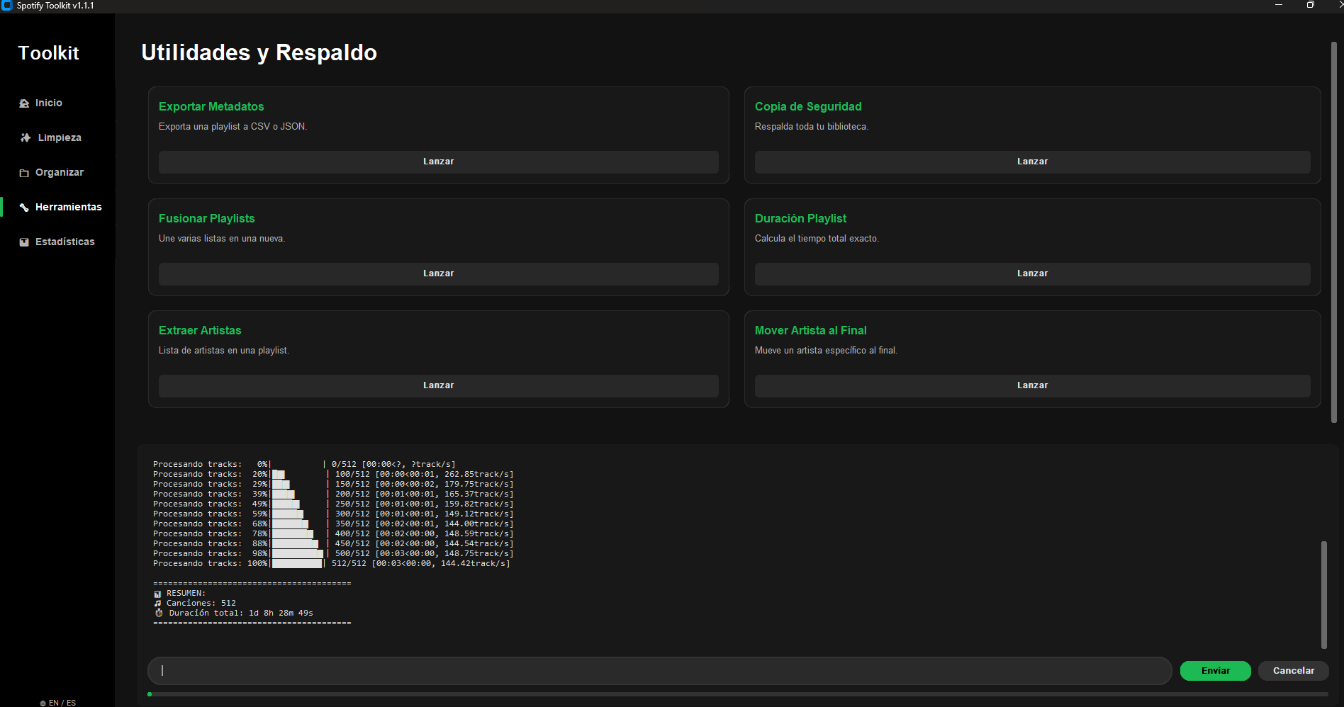Click the bottom progress bar
Screen dimensions: 1344x707
click(x=737, y=694)
